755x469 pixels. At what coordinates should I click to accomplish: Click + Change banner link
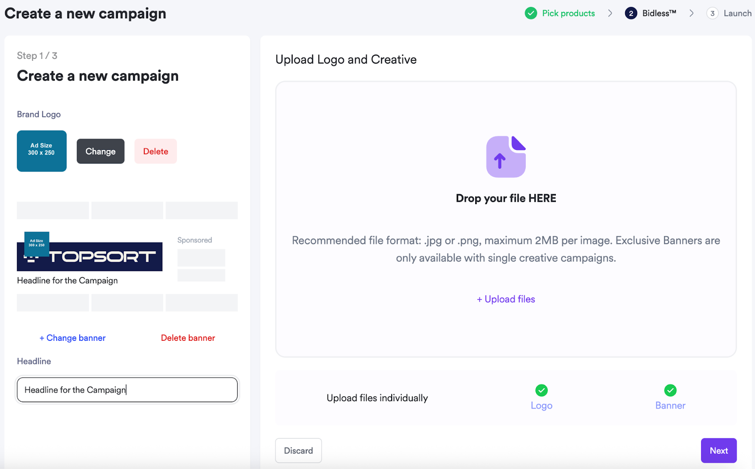[x=73, y=338]
